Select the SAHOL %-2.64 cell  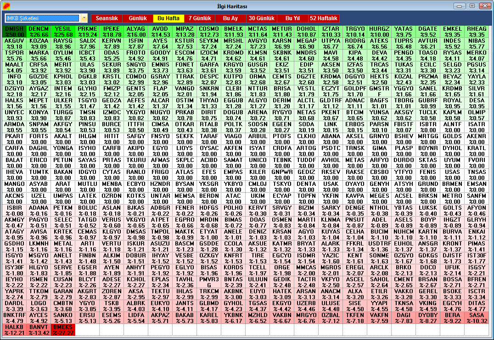tap(379, 282)
